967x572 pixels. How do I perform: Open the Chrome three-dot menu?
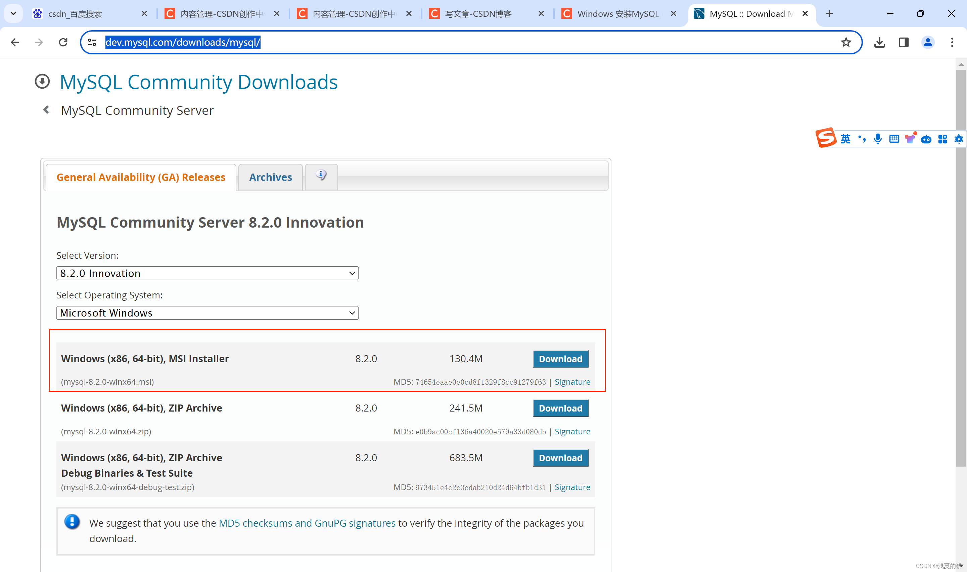point(952,42)
